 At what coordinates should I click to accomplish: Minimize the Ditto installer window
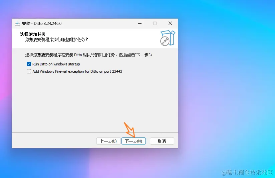[140, 23]
